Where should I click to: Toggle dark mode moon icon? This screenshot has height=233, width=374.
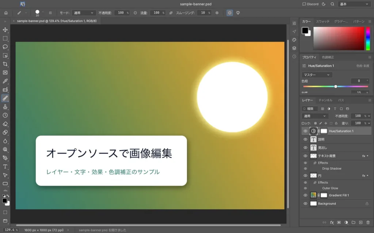tap(324, 4)
